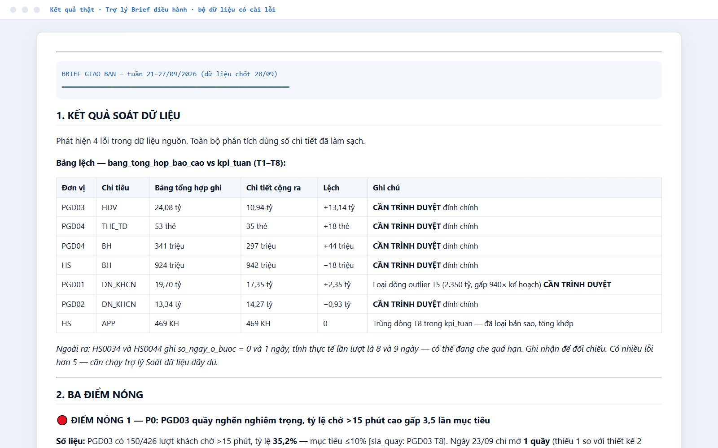Select the 'BRIEF GIAO BAN — tuần 21-27/09/2026' header line
The image size is (718, 448).
(170, 74)
